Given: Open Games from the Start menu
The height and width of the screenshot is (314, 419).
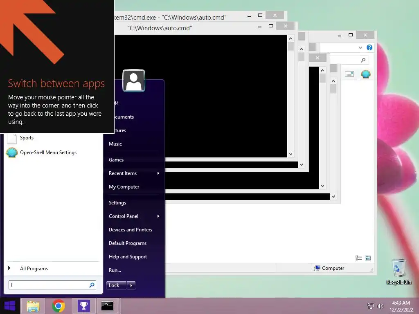Looking at the screenshot, I should pos(116,160).
